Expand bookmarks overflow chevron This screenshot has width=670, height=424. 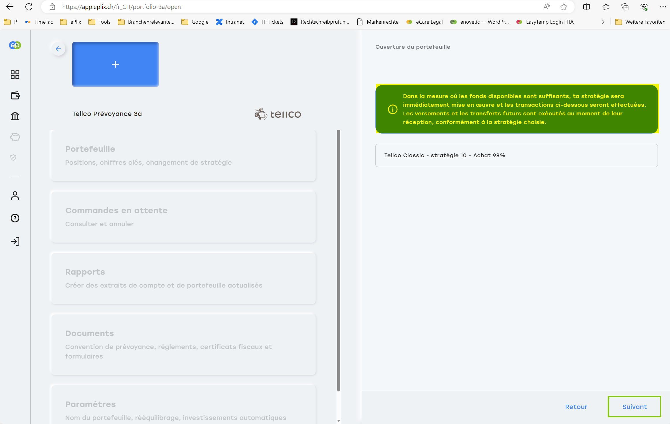603,22
